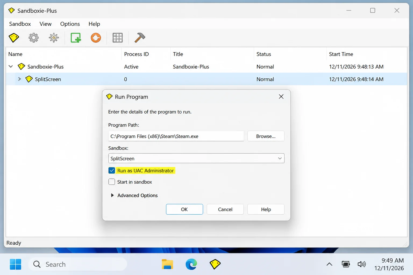
Task: Open the View menu
Action: coord(45,24)
